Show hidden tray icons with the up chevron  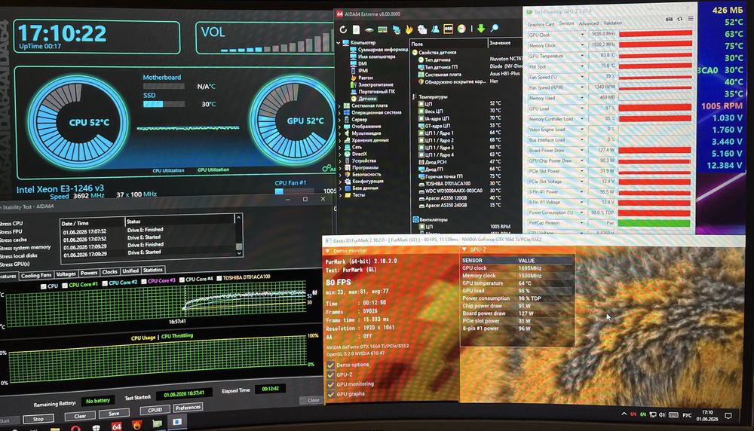(x=624, y=414)
